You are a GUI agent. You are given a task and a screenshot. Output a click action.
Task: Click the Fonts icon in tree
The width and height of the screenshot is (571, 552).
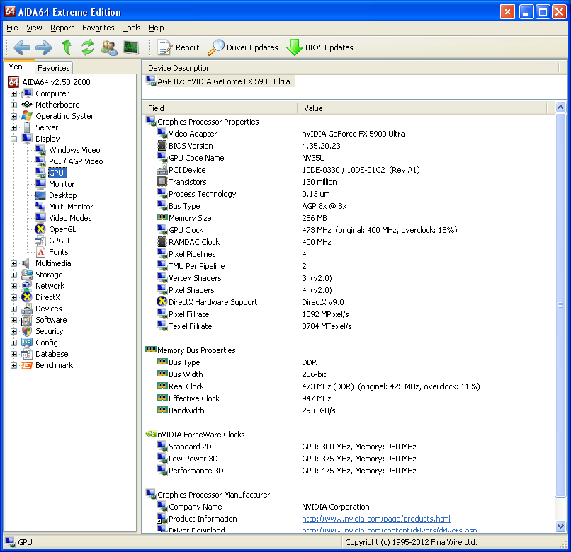(40, 252)
